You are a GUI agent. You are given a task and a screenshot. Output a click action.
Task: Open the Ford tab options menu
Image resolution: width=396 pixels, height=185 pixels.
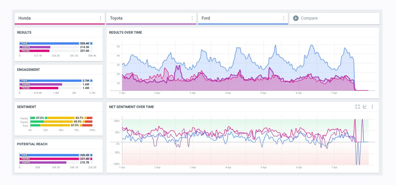pyautogui.click(x=284, y=18)
